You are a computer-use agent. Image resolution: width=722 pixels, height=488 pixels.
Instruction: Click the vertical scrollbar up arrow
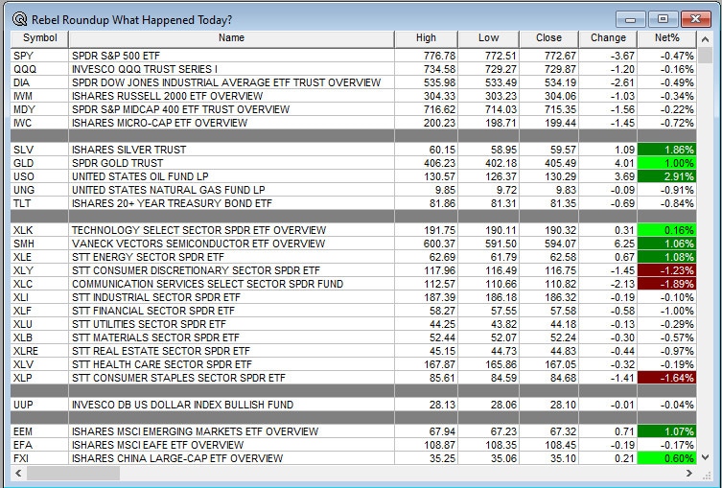coord(705,39)
